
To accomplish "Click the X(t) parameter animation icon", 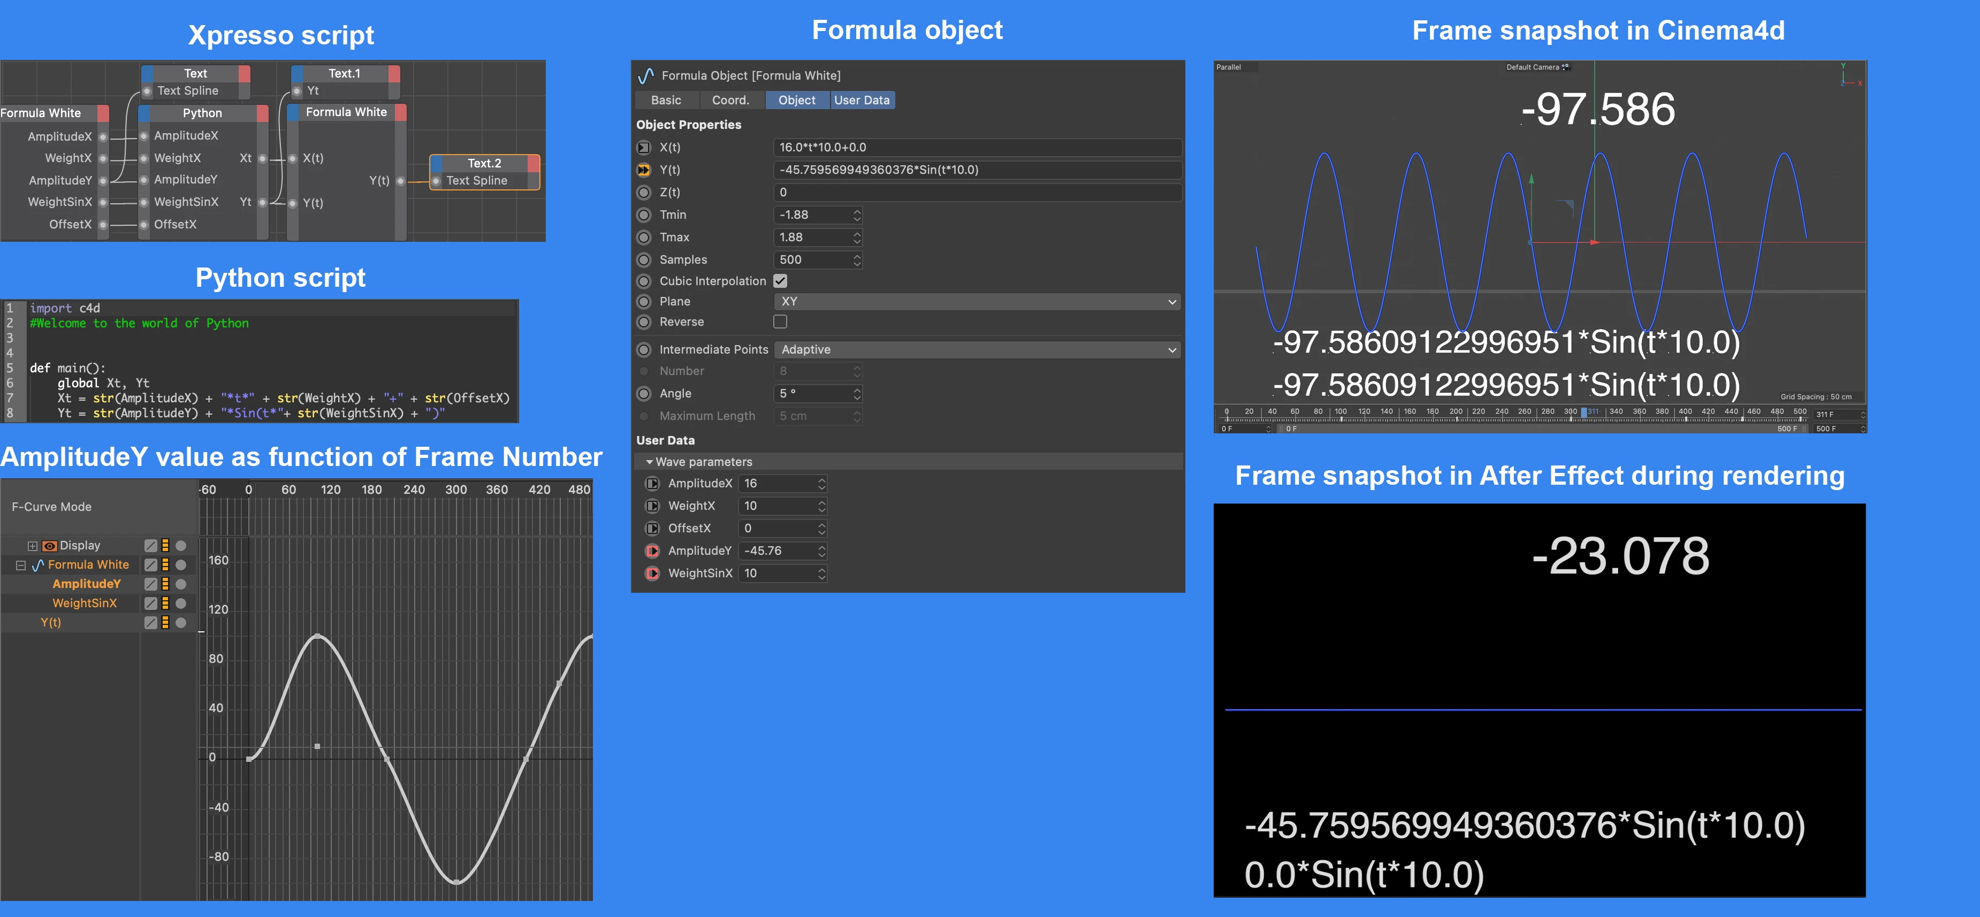I will pyautogui.click(x=644, y=148).
